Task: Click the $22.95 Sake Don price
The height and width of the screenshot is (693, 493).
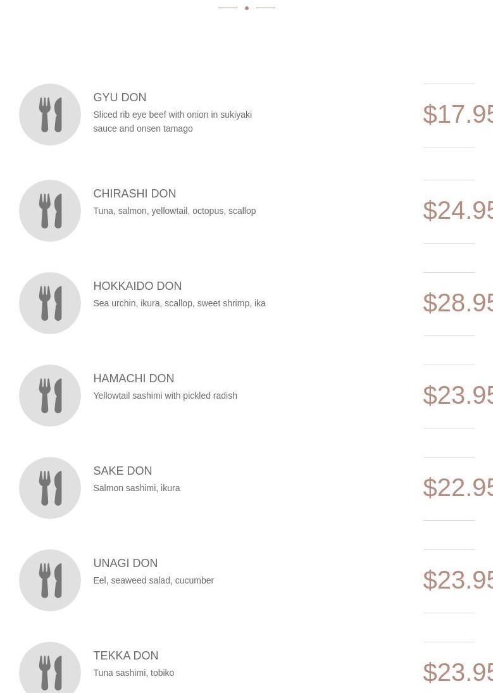Action: 458,488
